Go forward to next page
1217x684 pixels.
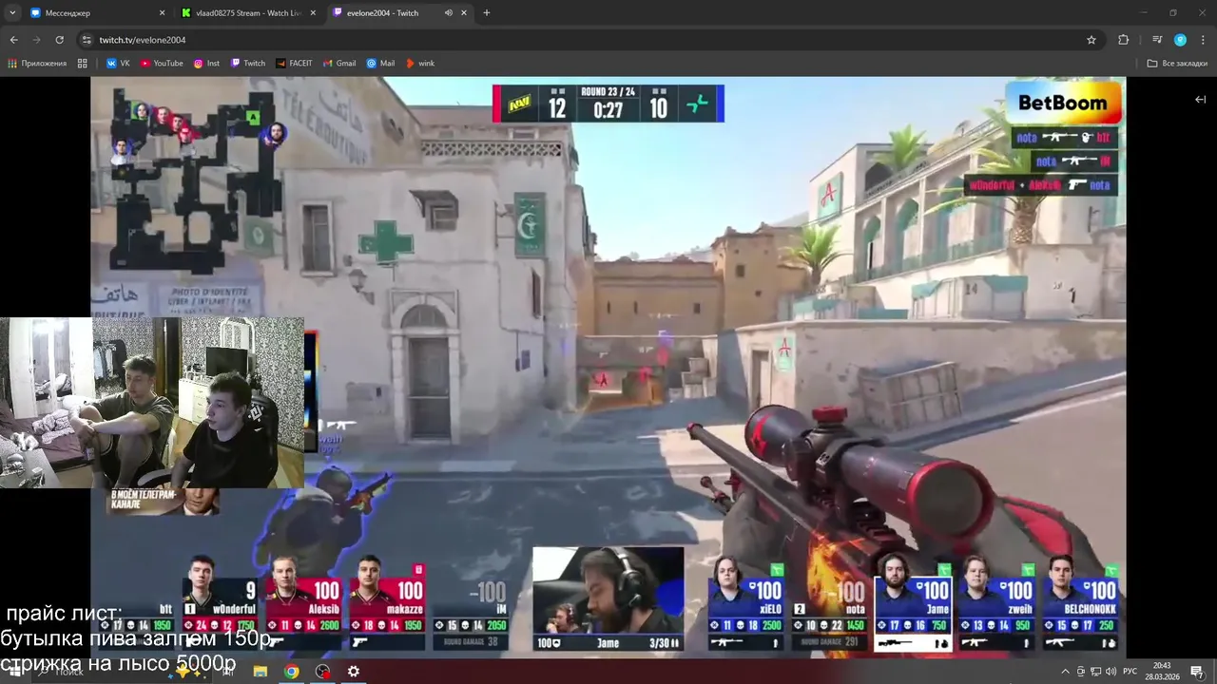[36, 40]
